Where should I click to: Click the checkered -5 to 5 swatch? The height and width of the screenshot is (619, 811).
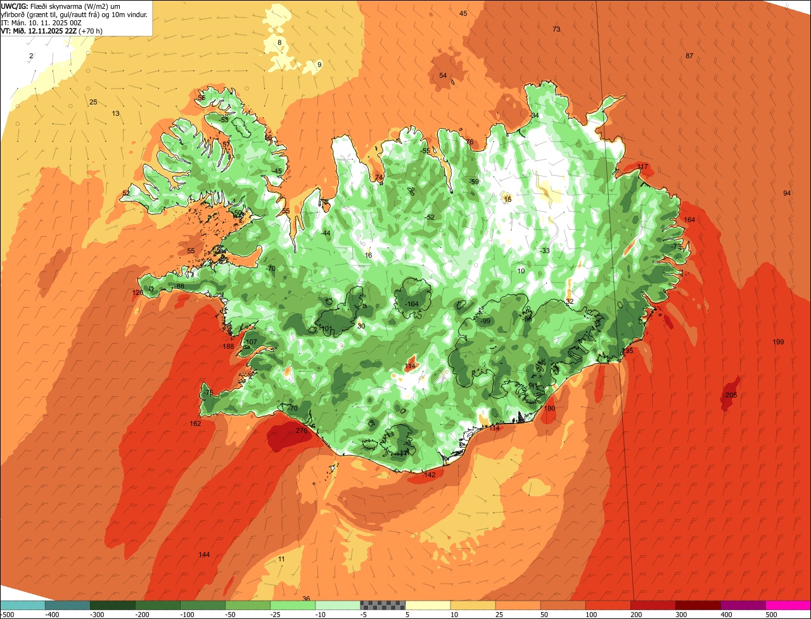pyautogui.click(x=383, y=605)
